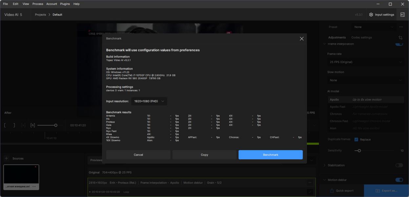Add a source with the plus icon
Viewport: 409px width, 197px height.
tap(6, 158)
